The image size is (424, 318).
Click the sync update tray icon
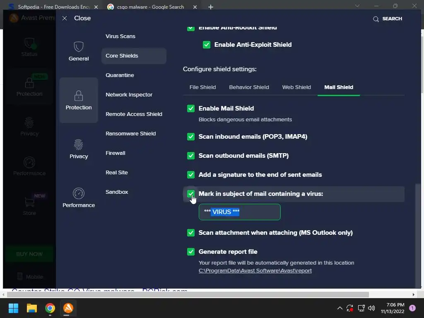click(x=350, y=308)
